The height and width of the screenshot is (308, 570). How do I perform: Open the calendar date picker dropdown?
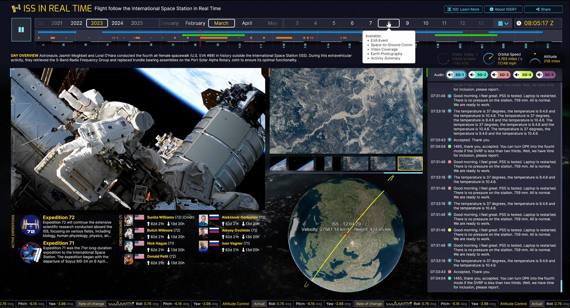tap(503, 23)
